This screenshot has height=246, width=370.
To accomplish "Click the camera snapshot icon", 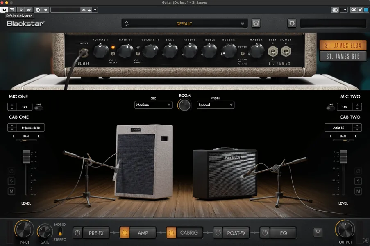I will click(x=335, y=10).
